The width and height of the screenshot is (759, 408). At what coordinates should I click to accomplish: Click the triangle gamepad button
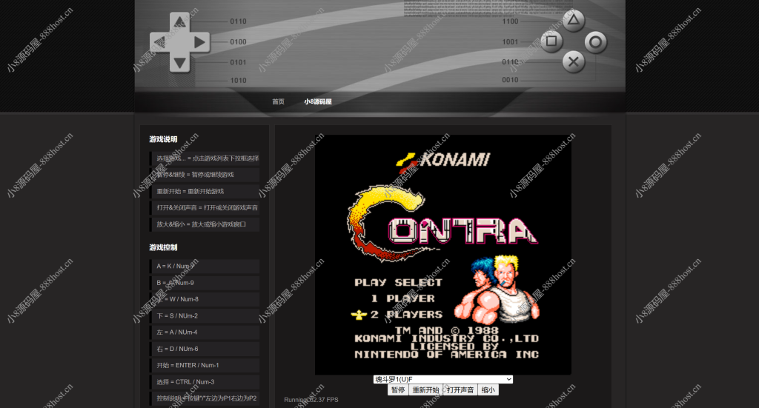pyautogui.click(x=573, y=20)
